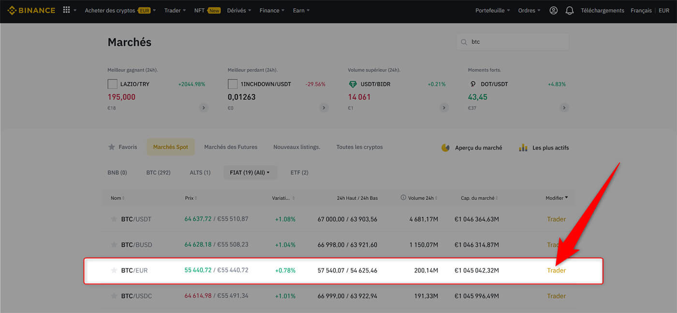The height and width of the screenshot is (313, 677).
Task: Favorite the BTC/EUR pair star
Action: tap(114, 270)
